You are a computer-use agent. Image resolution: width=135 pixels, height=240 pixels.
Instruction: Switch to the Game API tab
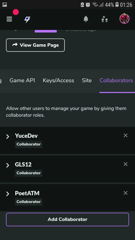(x=22, y=80)
